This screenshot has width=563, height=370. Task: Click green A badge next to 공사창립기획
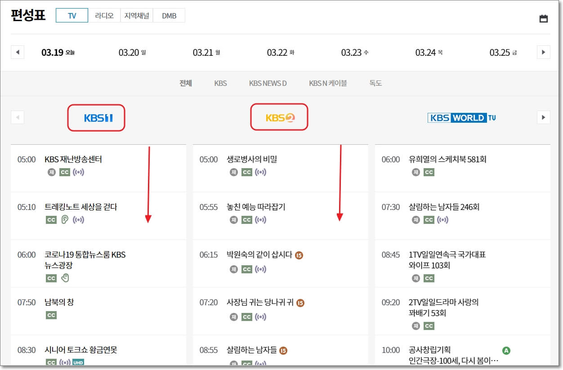tap(506, 351)
